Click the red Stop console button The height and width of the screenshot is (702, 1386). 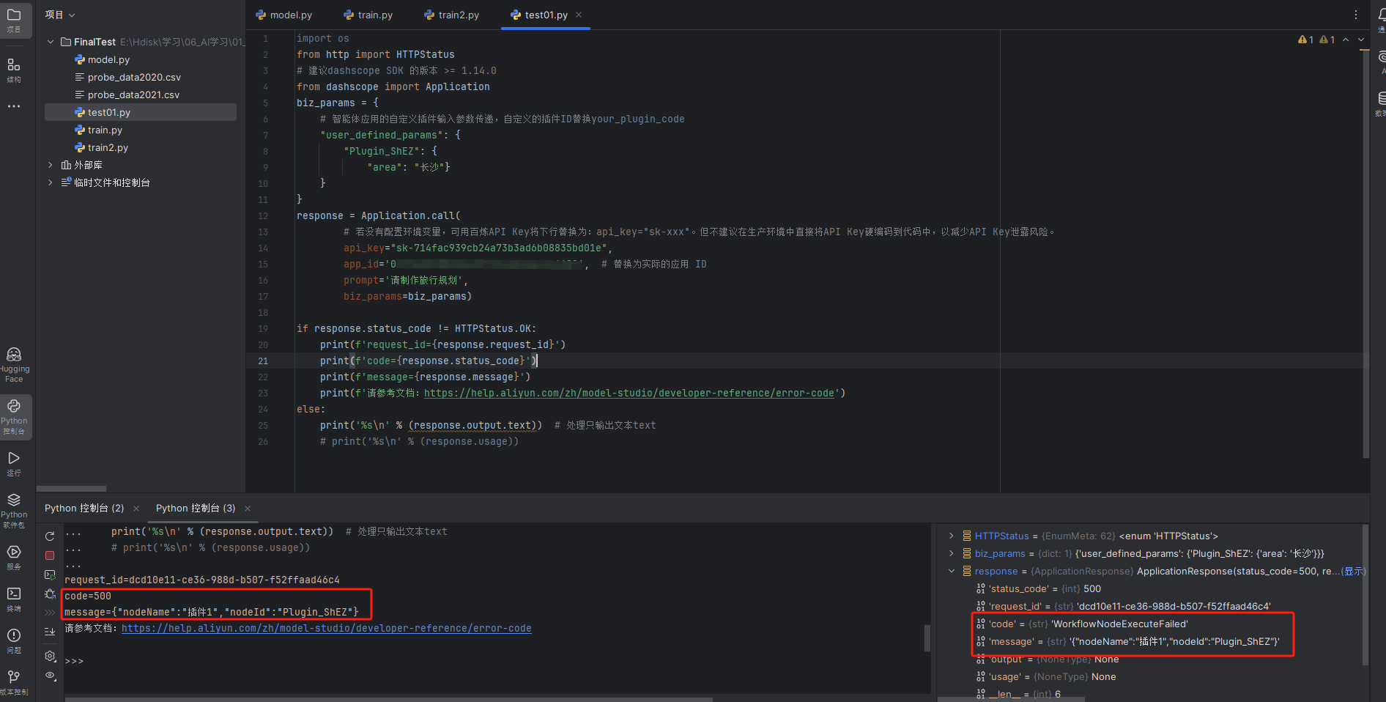pos(50,555)
